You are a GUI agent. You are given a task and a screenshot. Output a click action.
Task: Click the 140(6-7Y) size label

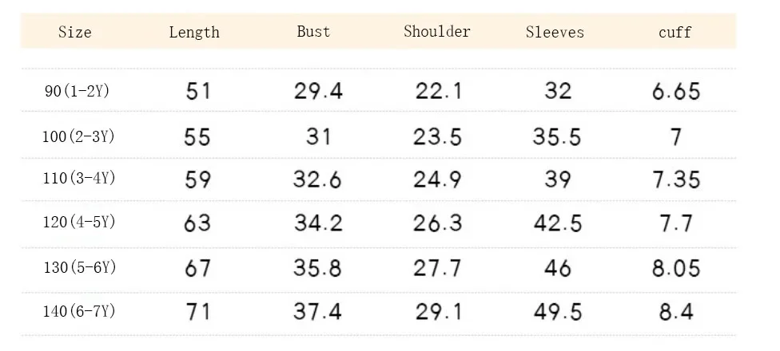79,312
